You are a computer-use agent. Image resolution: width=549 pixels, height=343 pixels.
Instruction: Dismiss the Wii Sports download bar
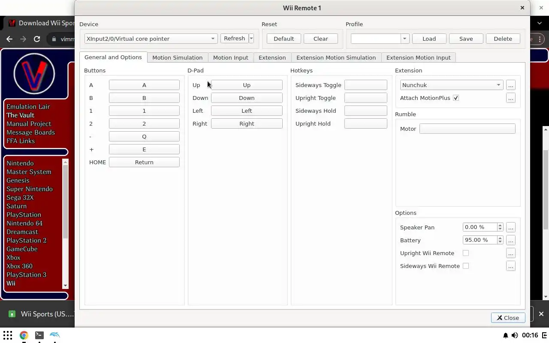tap(541, 314)
